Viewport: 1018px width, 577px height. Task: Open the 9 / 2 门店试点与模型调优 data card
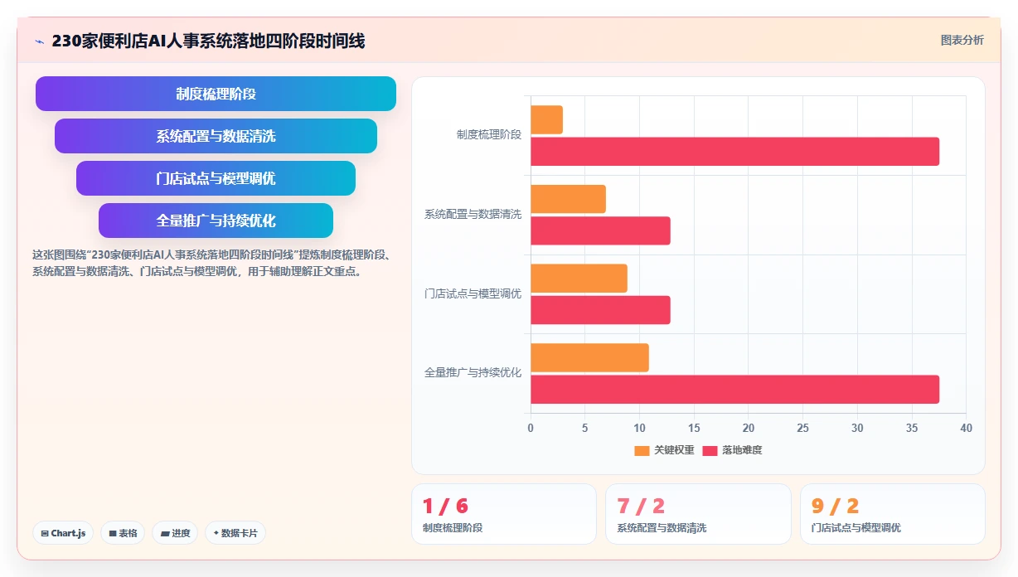[893, 514]
